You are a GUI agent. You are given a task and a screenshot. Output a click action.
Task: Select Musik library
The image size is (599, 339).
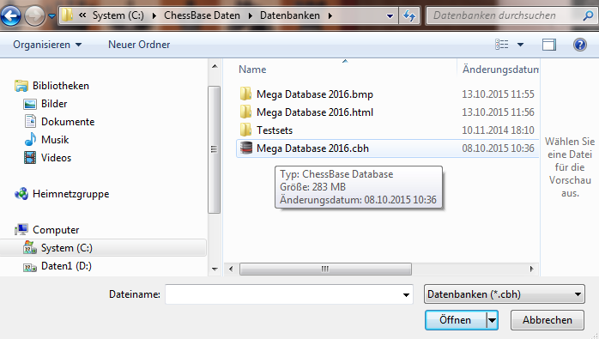[55, 140]
